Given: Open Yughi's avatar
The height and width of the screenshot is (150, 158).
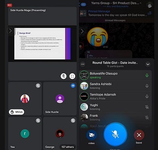Looking at the screenshot, I should [84, 107].
